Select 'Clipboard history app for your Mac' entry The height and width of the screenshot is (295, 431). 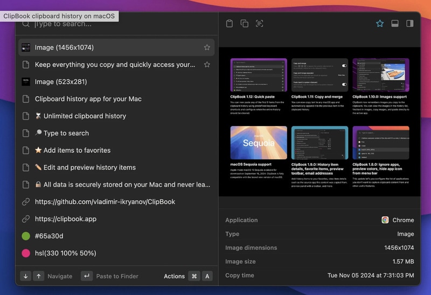(x=88, y=99)
